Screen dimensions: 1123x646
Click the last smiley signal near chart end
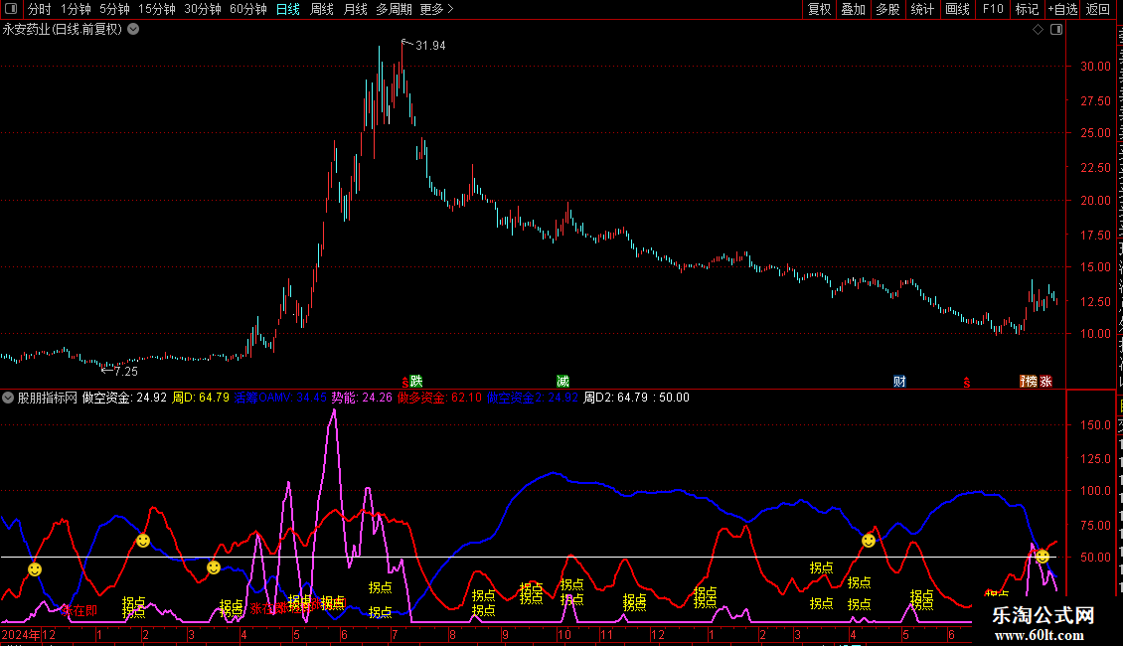tap(1043, 556)
